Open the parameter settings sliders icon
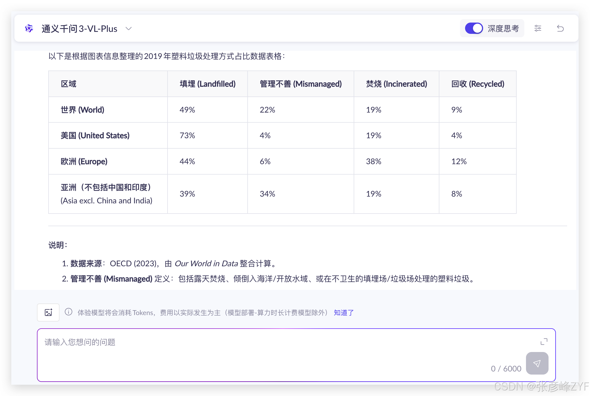The image size is (590, 396). click(538, 28)
